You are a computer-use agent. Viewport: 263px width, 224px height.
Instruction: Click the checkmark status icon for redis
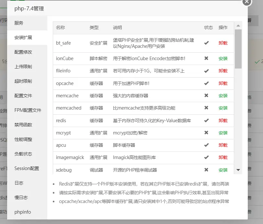click(206, 121)
